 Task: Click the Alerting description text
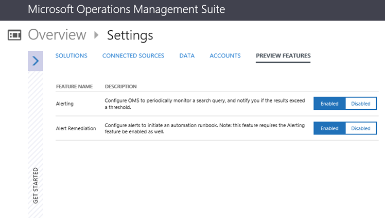click(x=205, y=104)
